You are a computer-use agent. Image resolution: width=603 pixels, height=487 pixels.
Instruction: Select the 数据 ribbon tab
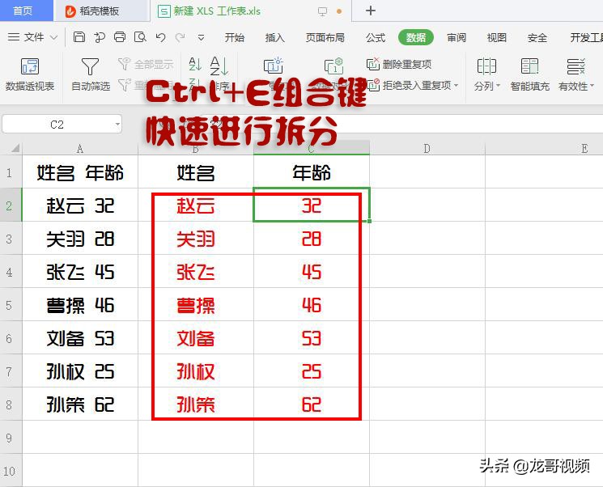click(x=416, y=38)
